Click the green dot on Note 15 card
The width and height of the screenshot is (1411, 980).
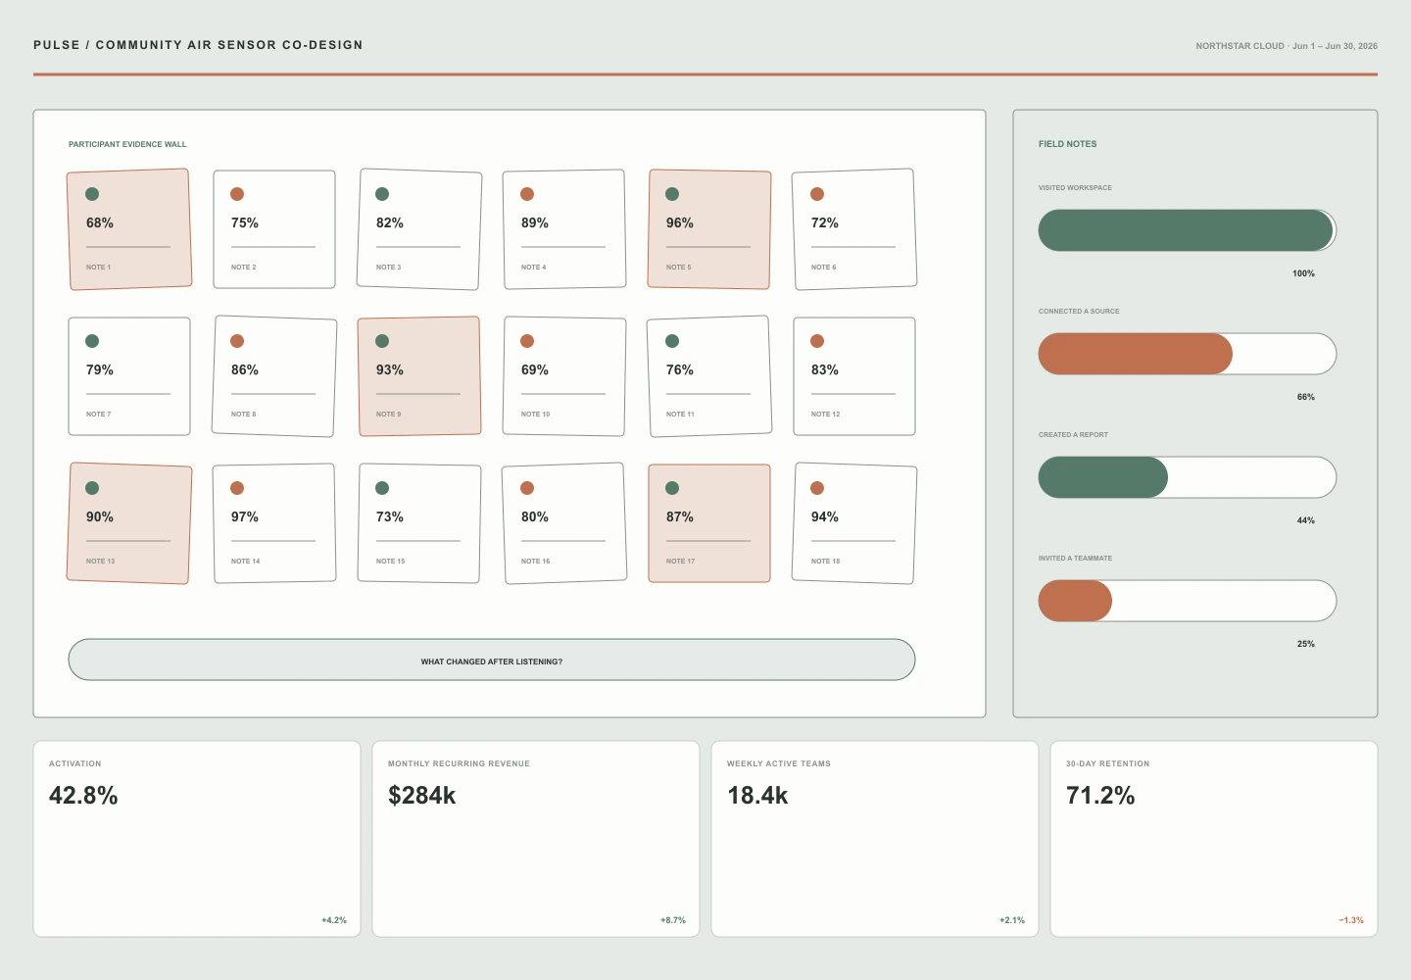click(x=382, y=488)
